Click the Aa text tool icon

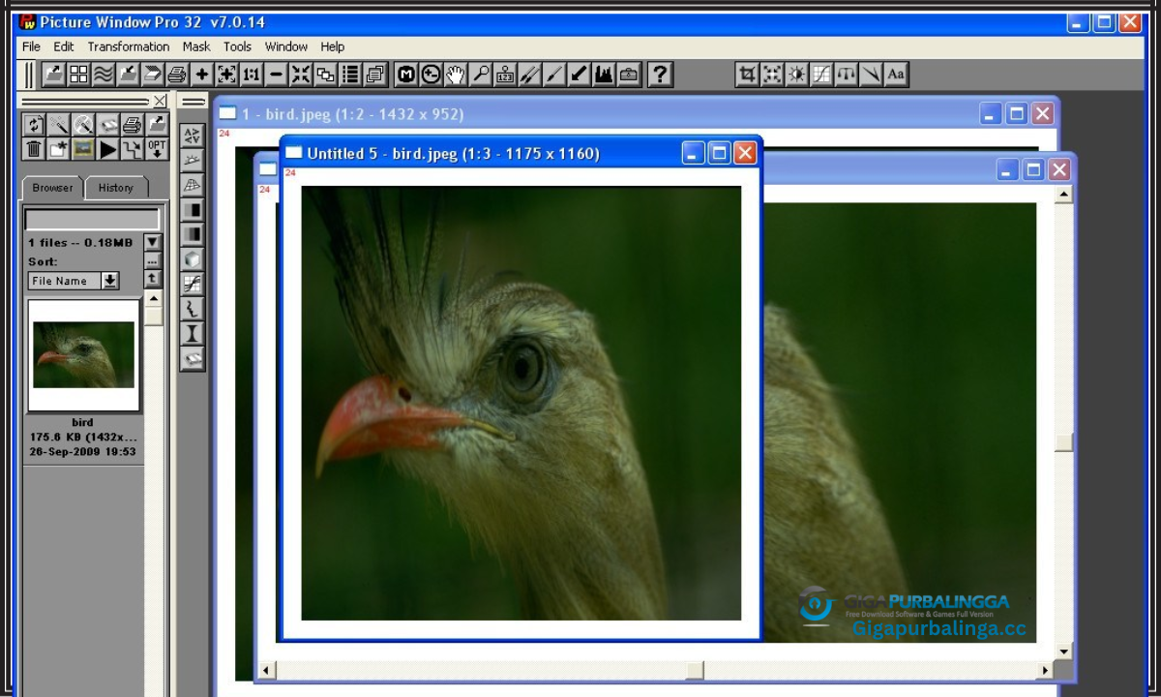click(x=896, y=75)
